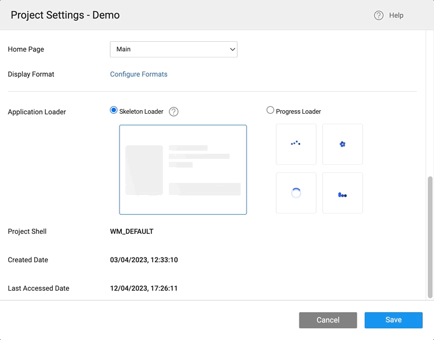Click the WM_DEFAULT project shell value
Screen dimensions: 434x340
pos(132,232)
